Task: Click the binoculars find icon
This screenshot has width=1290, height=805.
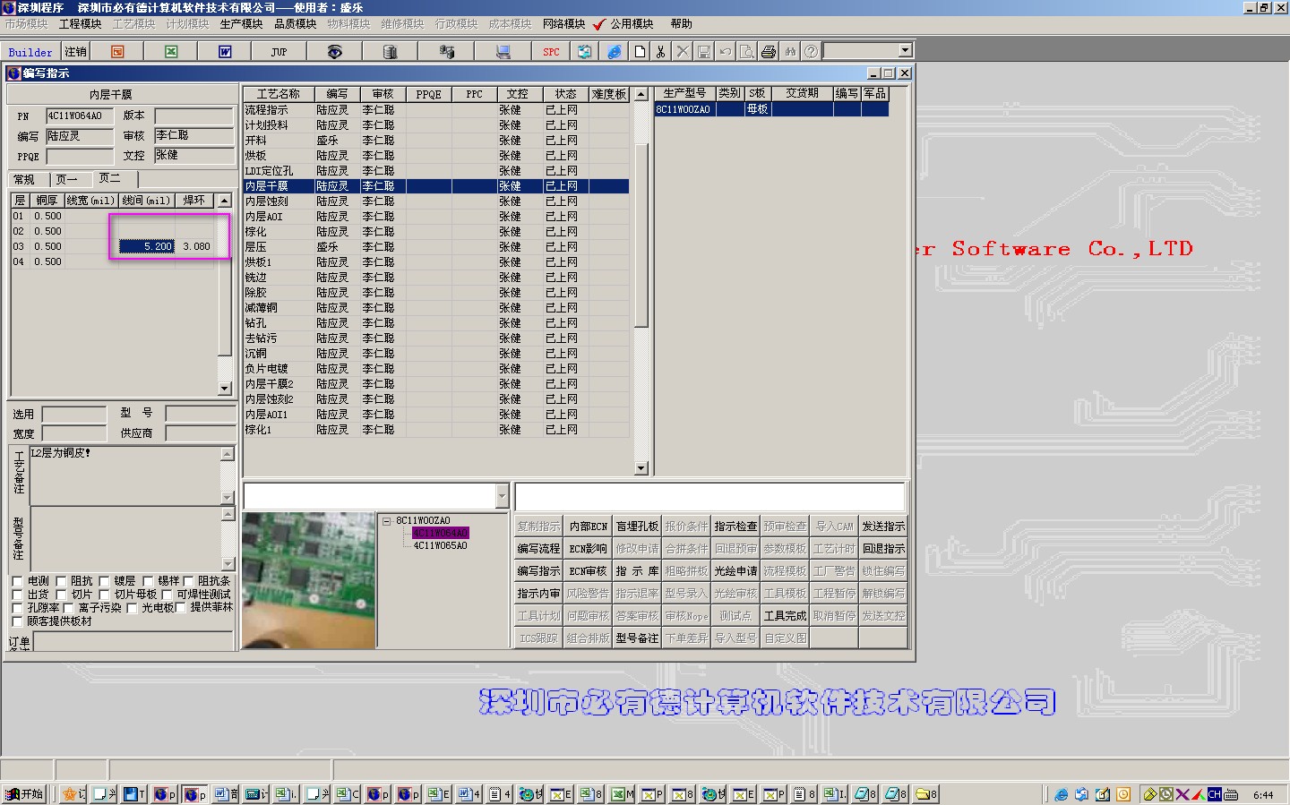Action: (x=790, y=52)
